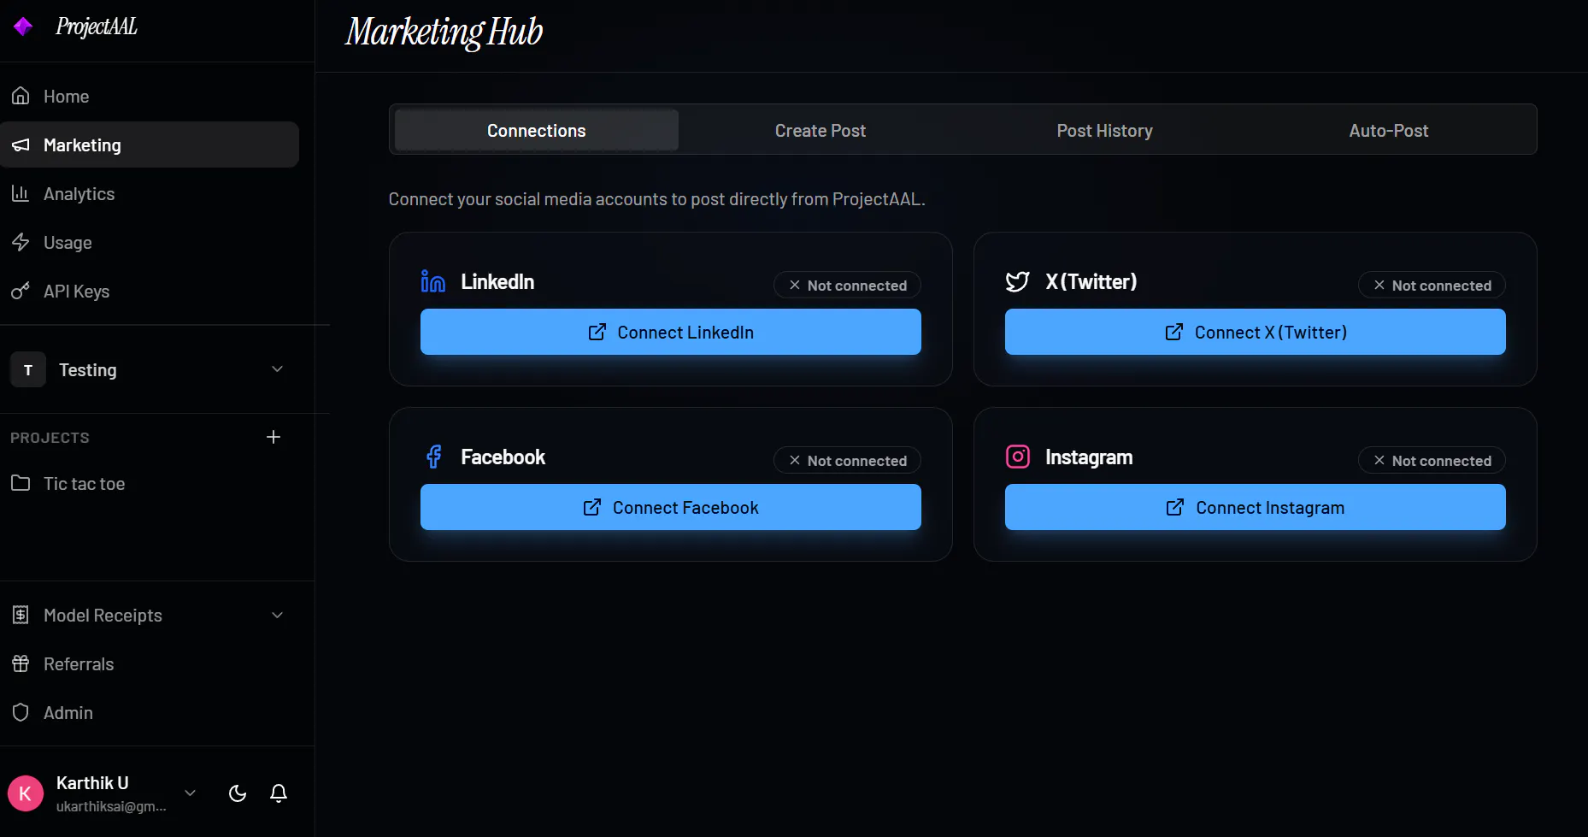Viewport: 1588px width, 837px height.
Task: Click the X (Twitter) card title text
Action: click(x=1091, y=281)
